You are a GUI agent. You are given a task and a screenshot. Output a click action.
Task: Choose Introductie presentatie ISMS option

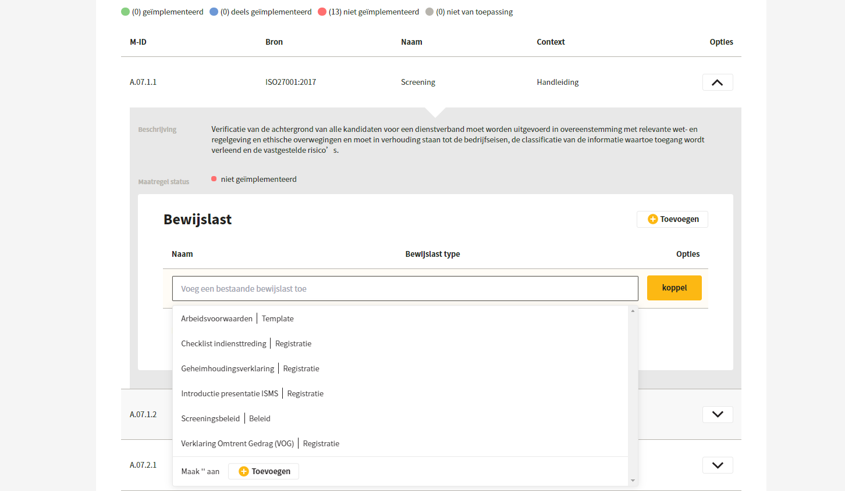coord(400,393)
